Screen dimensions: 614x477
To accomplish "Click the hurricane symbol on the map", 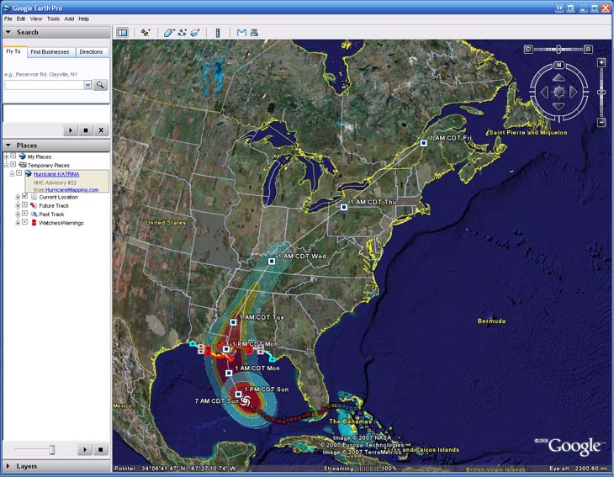I will (x=246, y=401).
